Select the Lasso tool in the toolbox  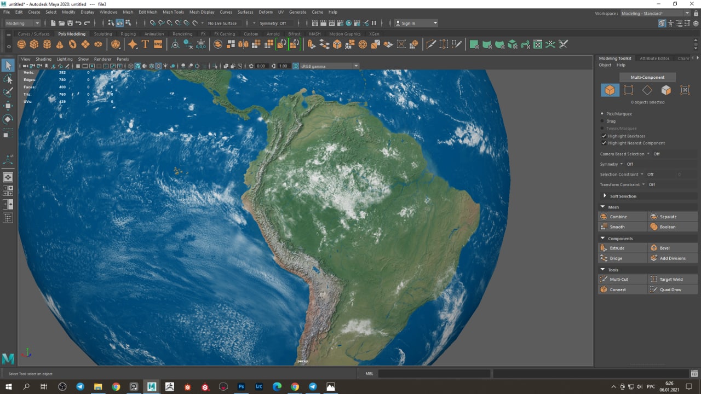tap(8, 79)
